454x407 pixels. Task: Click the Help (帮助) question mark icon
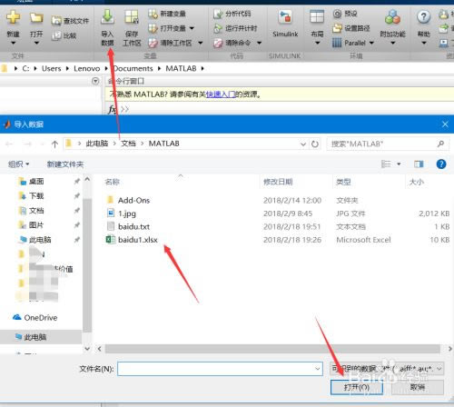click(x=423, y=17)
